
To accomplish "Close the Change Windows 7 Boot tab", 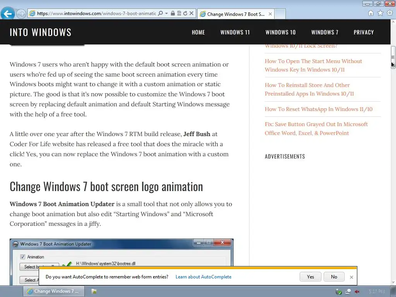I will point(270,14).
